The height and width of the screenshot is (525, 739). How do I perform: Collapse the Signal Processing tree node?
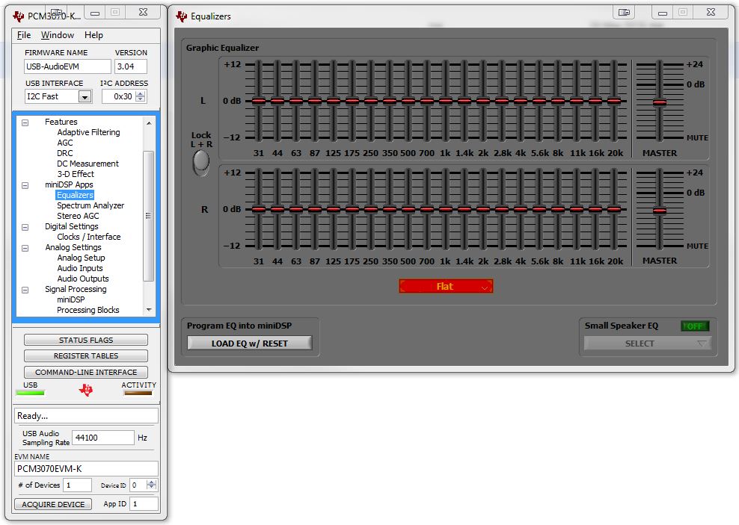[25, 290]
